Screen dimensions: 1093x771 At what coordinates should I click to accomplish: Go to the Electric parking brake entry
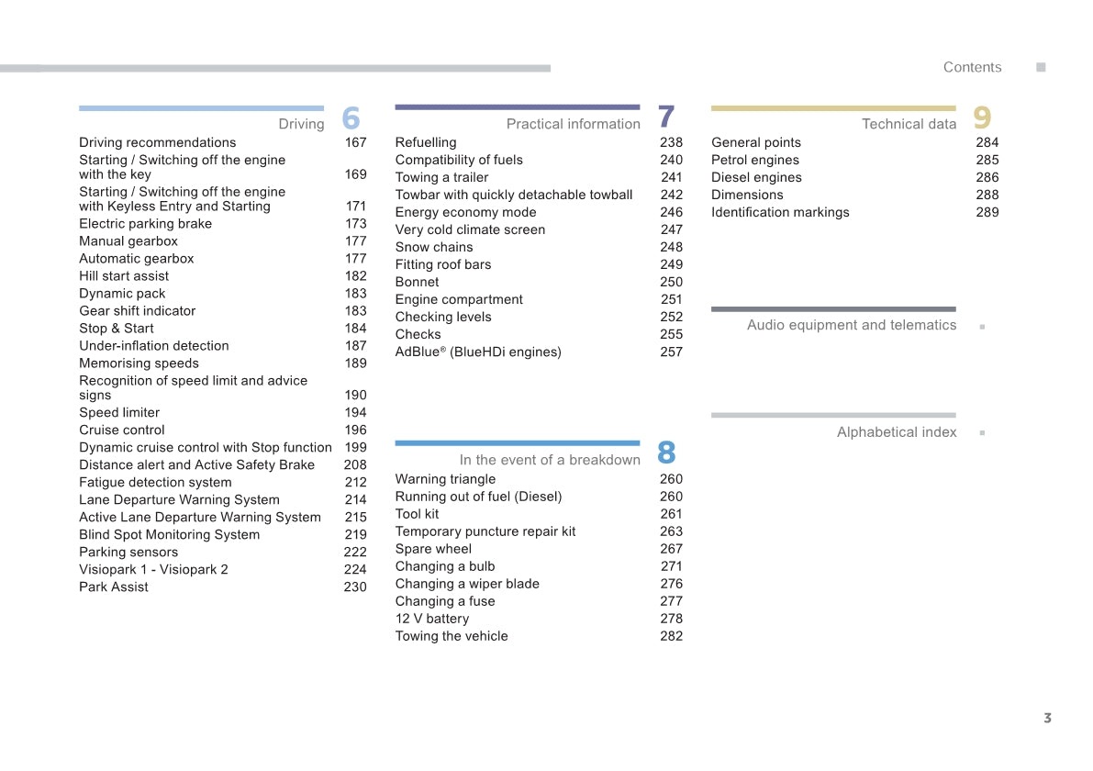click(145, 224)
